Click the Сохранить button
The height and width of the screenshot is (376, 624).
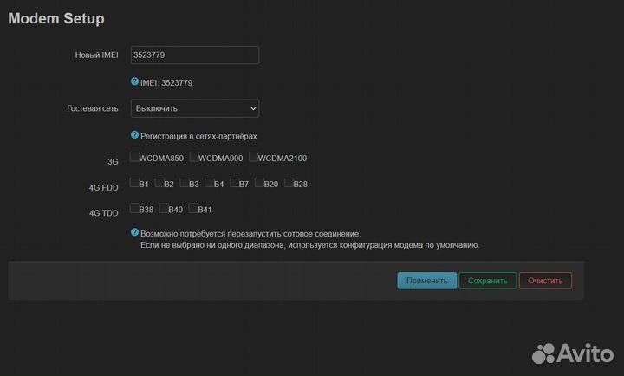487,281
